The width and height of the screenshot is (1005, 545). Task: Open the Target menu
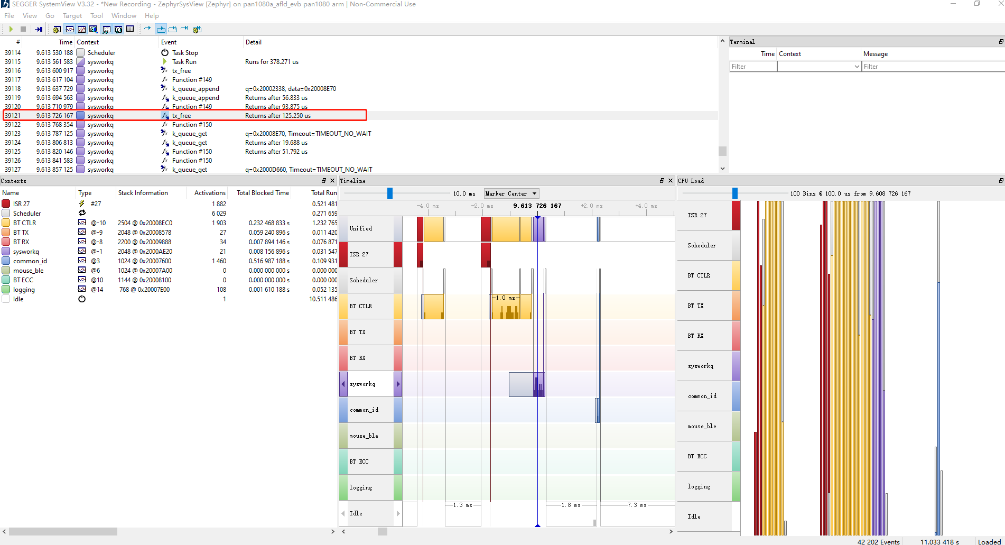[x=72, y=16]
